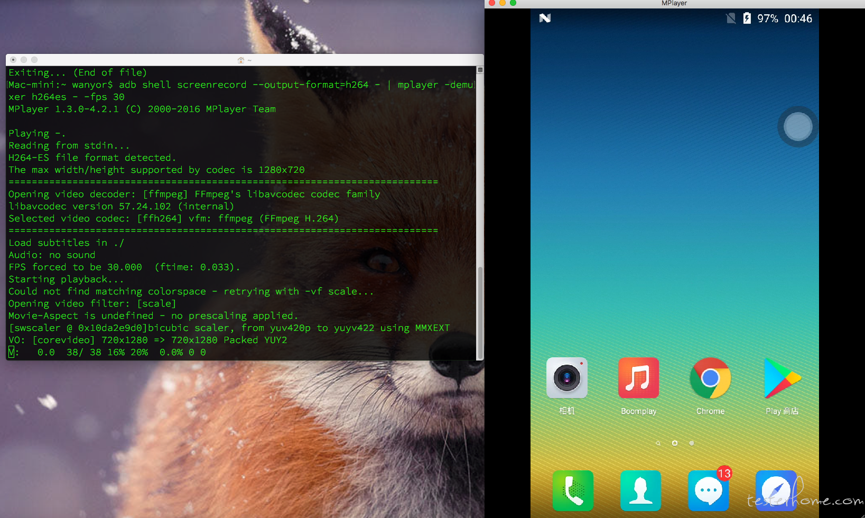This screenshot has width=865, height=518.
Task: Click the 'Chrome' app label text
Action: click(x=710, y=411)
